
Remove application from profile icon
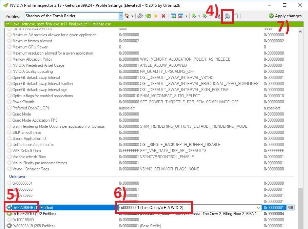coord(181,16)
